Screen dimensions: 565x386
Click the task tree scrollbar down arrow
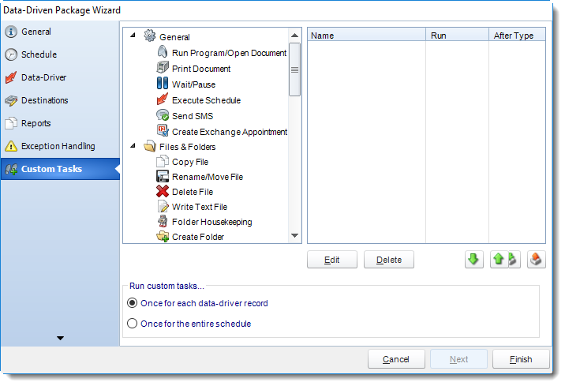pos(295,235)
